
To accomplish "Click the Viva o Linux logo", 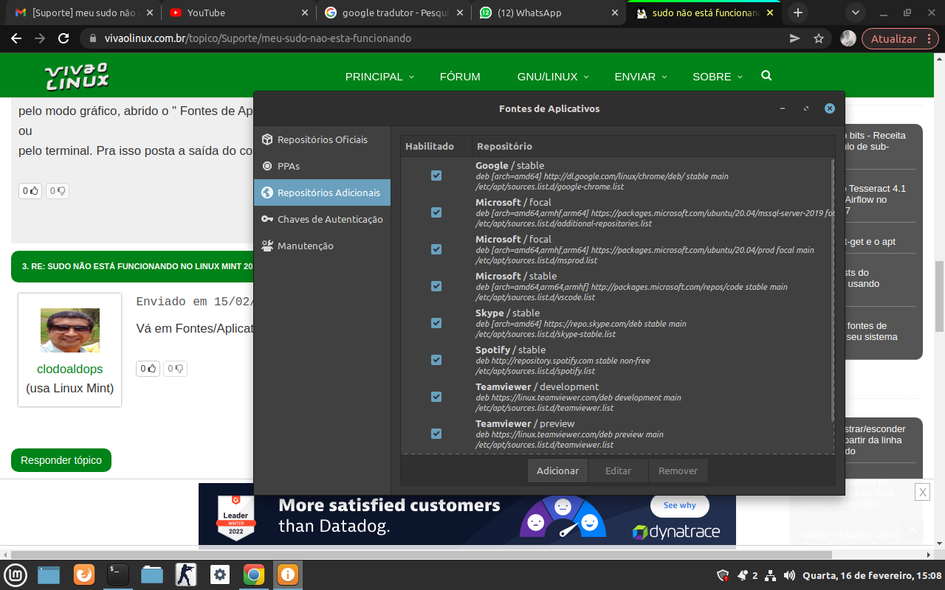I will [77, 77].
